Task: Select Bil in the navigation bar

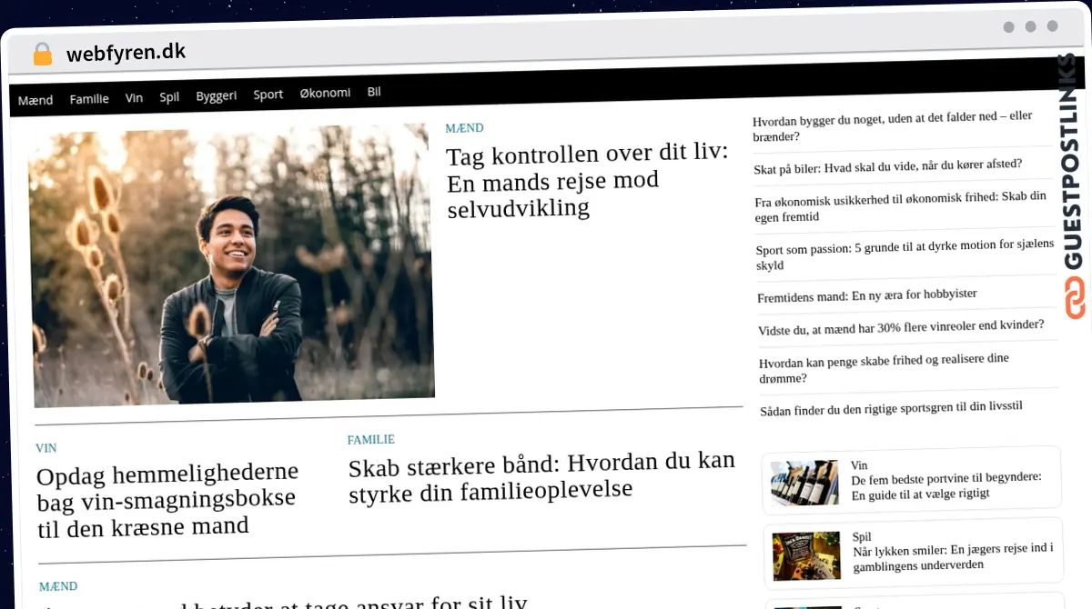Action: [x=374, y=92]
